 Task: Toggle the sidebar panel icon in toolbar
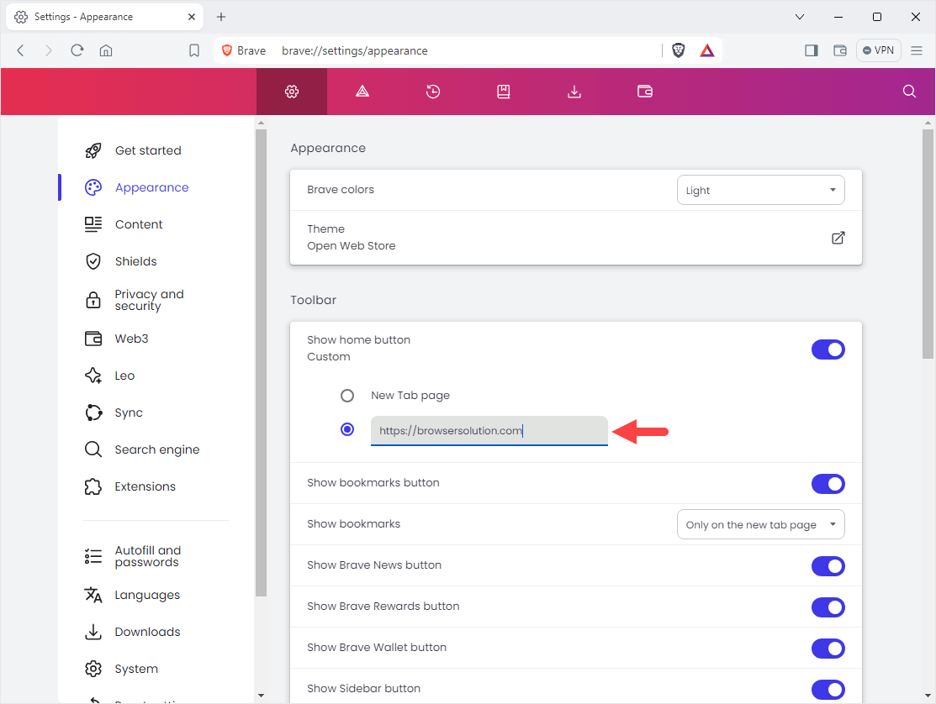coord(812,50)
